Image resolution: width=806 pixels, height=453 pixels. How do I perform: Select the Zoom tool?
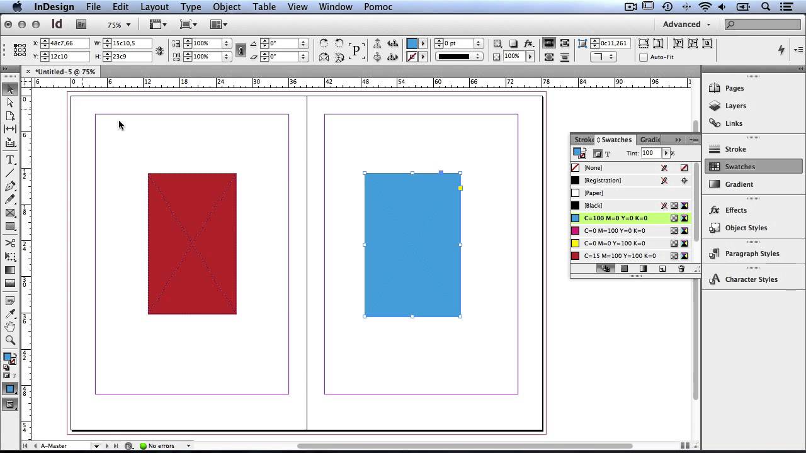(x=10, y=340)
